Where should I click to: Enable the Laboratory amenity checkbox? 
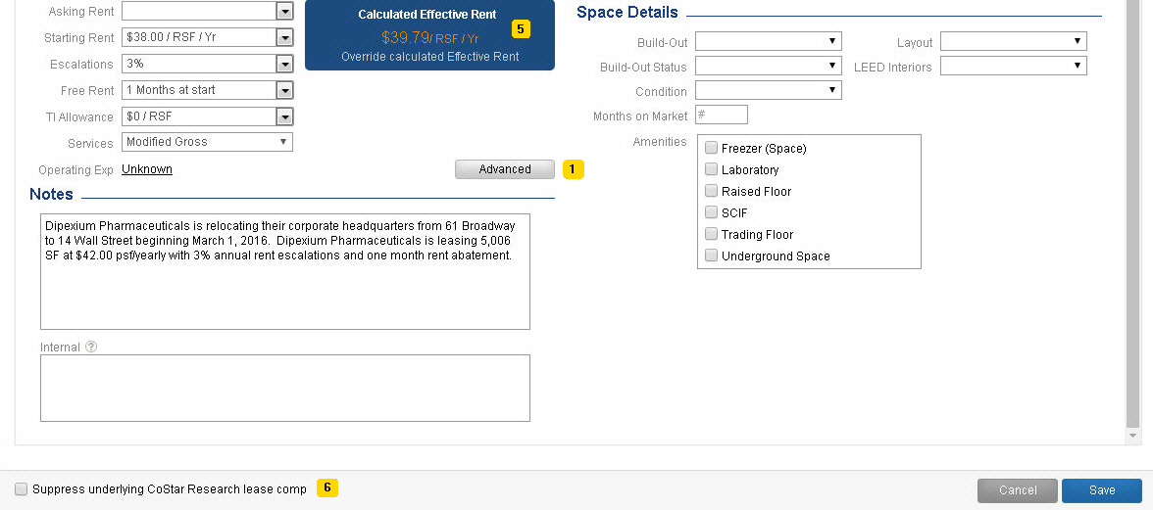[711, 169]
